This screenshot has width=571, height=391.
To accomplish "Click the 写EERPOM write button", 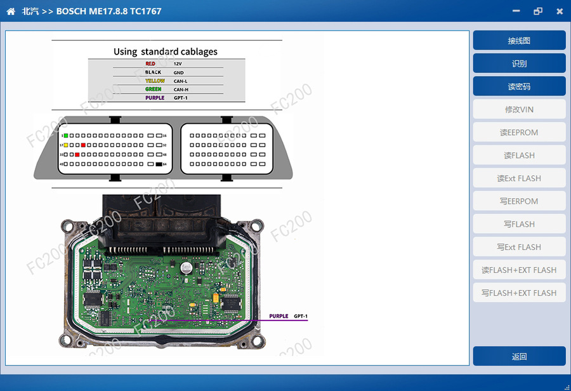I will 519,201.
